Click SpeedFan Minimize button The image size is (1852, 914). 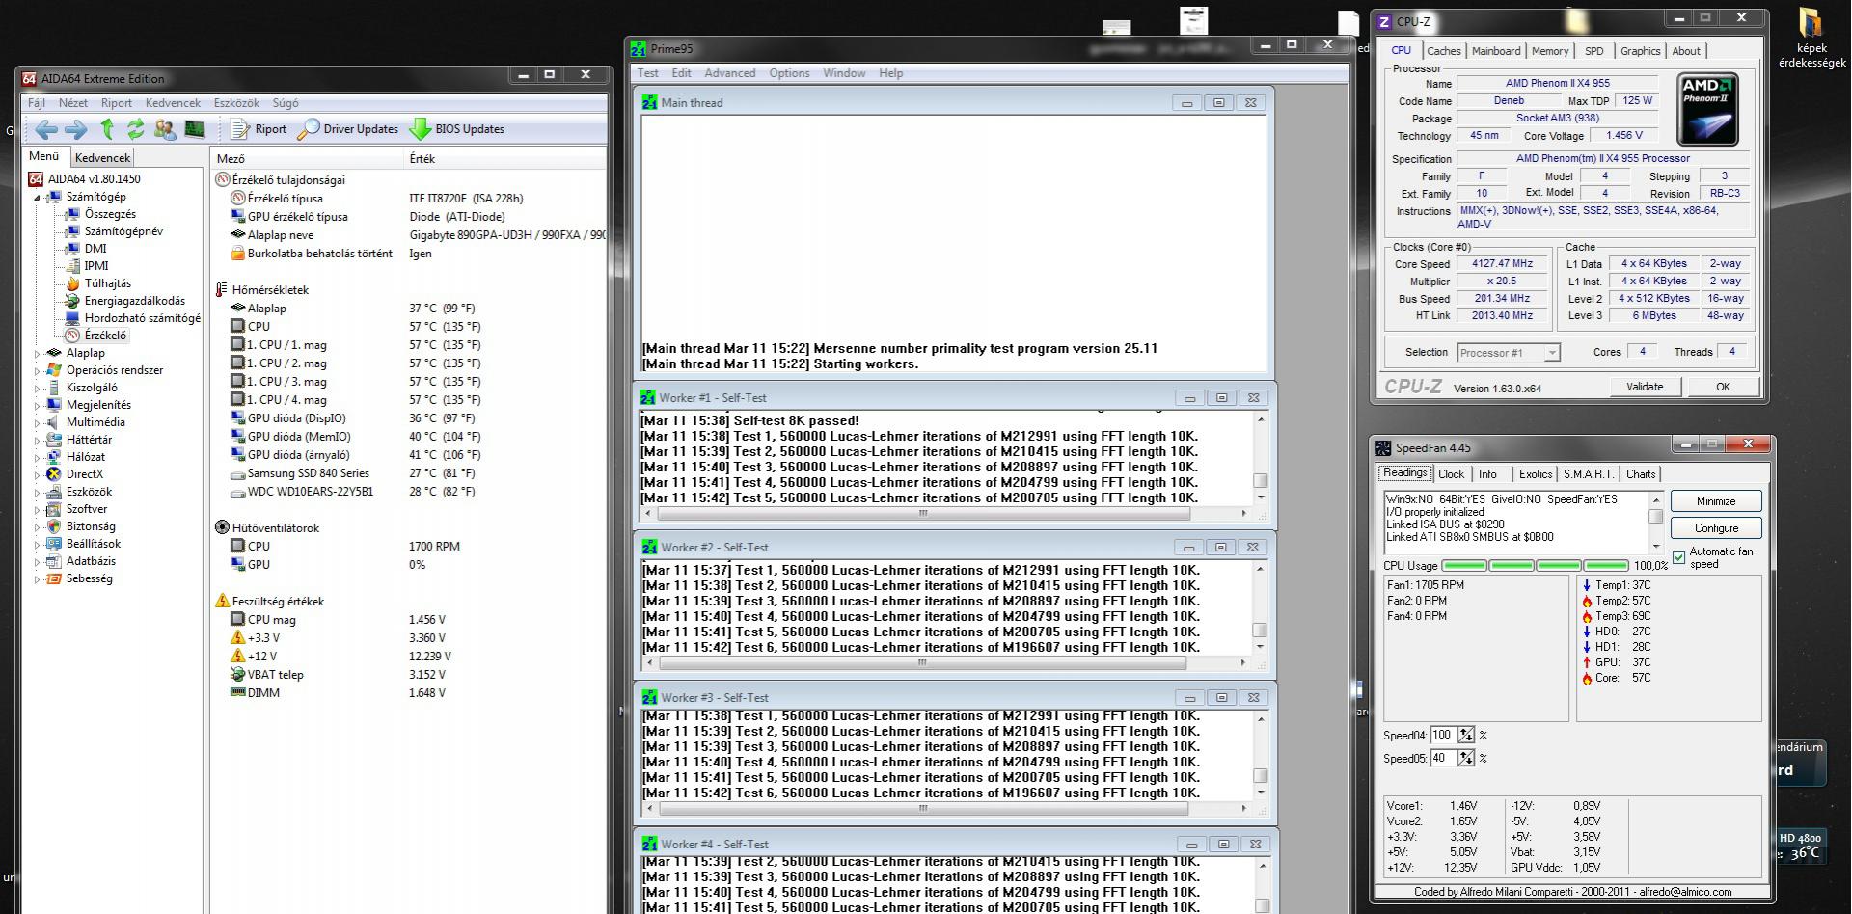coord(1716,501)
